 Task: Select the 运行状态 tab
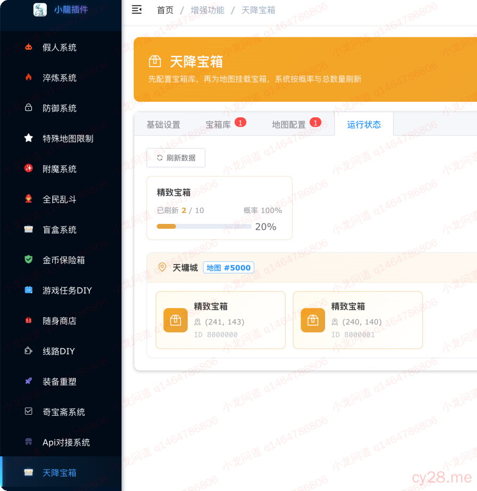pos(363,124)
